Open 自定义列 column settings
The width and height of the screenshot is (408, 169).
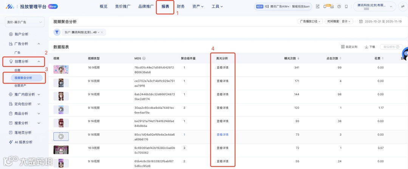tap(349, 47)
